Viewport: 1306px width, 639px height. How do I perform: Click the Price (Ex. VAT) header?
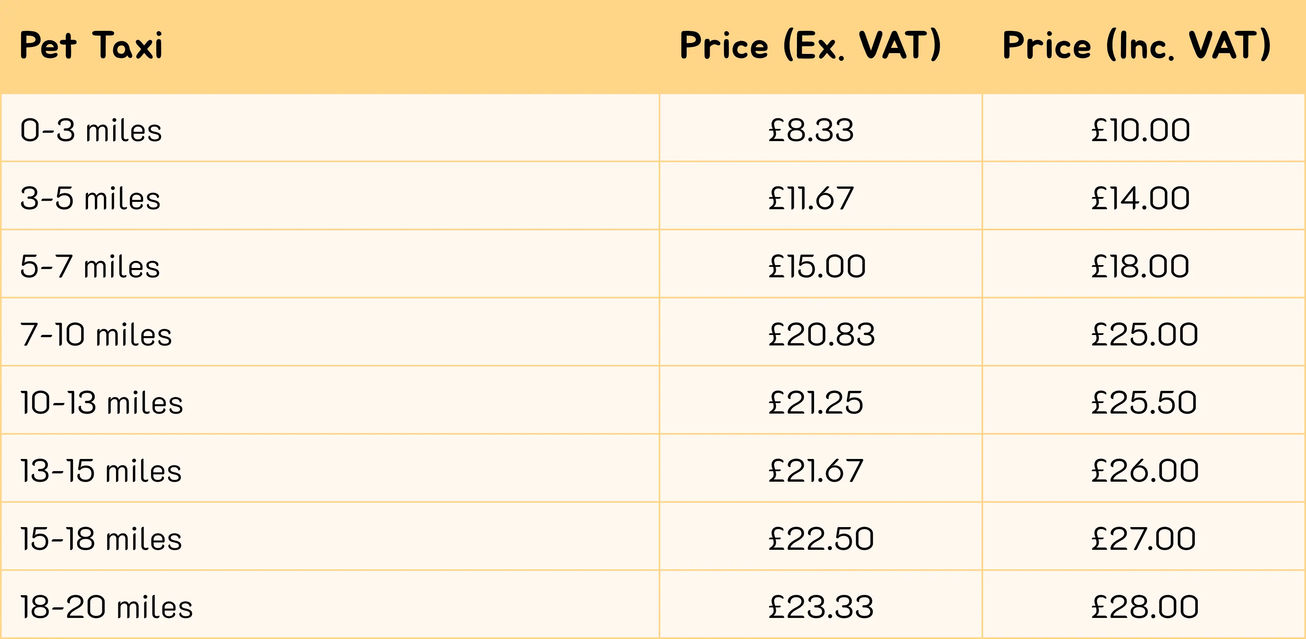click(x=810, y=45)
